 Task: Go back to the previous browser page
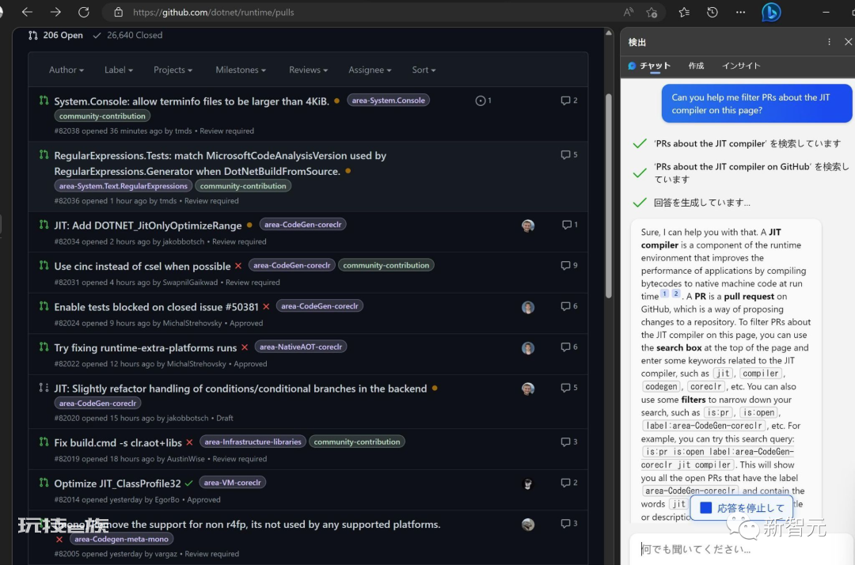[x=27, y=12]
